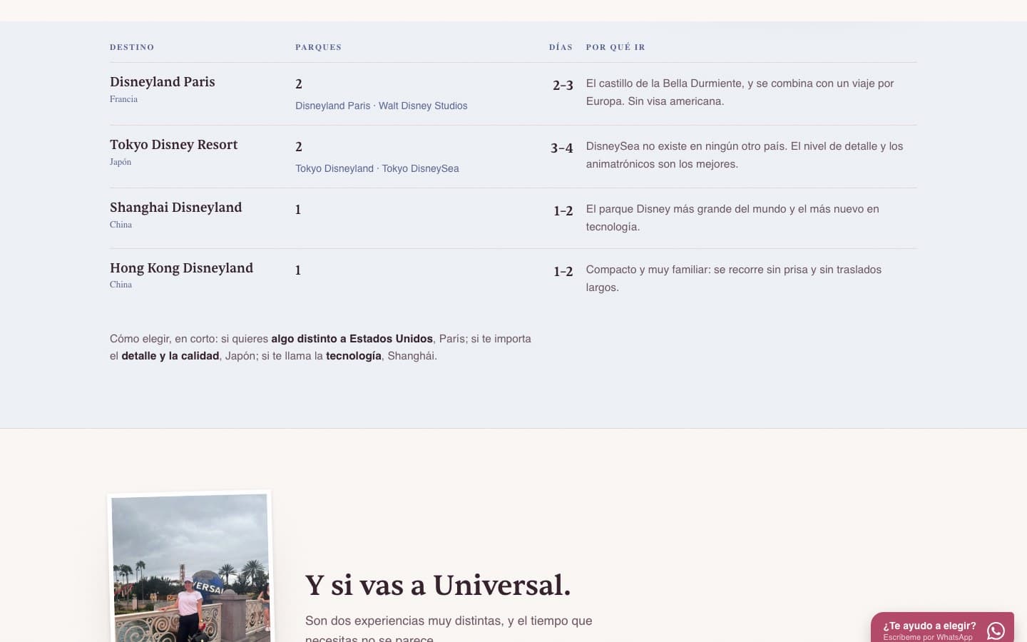Click bold 'tecnología' word in summary

pyautogui.click(x=354, y=356)
